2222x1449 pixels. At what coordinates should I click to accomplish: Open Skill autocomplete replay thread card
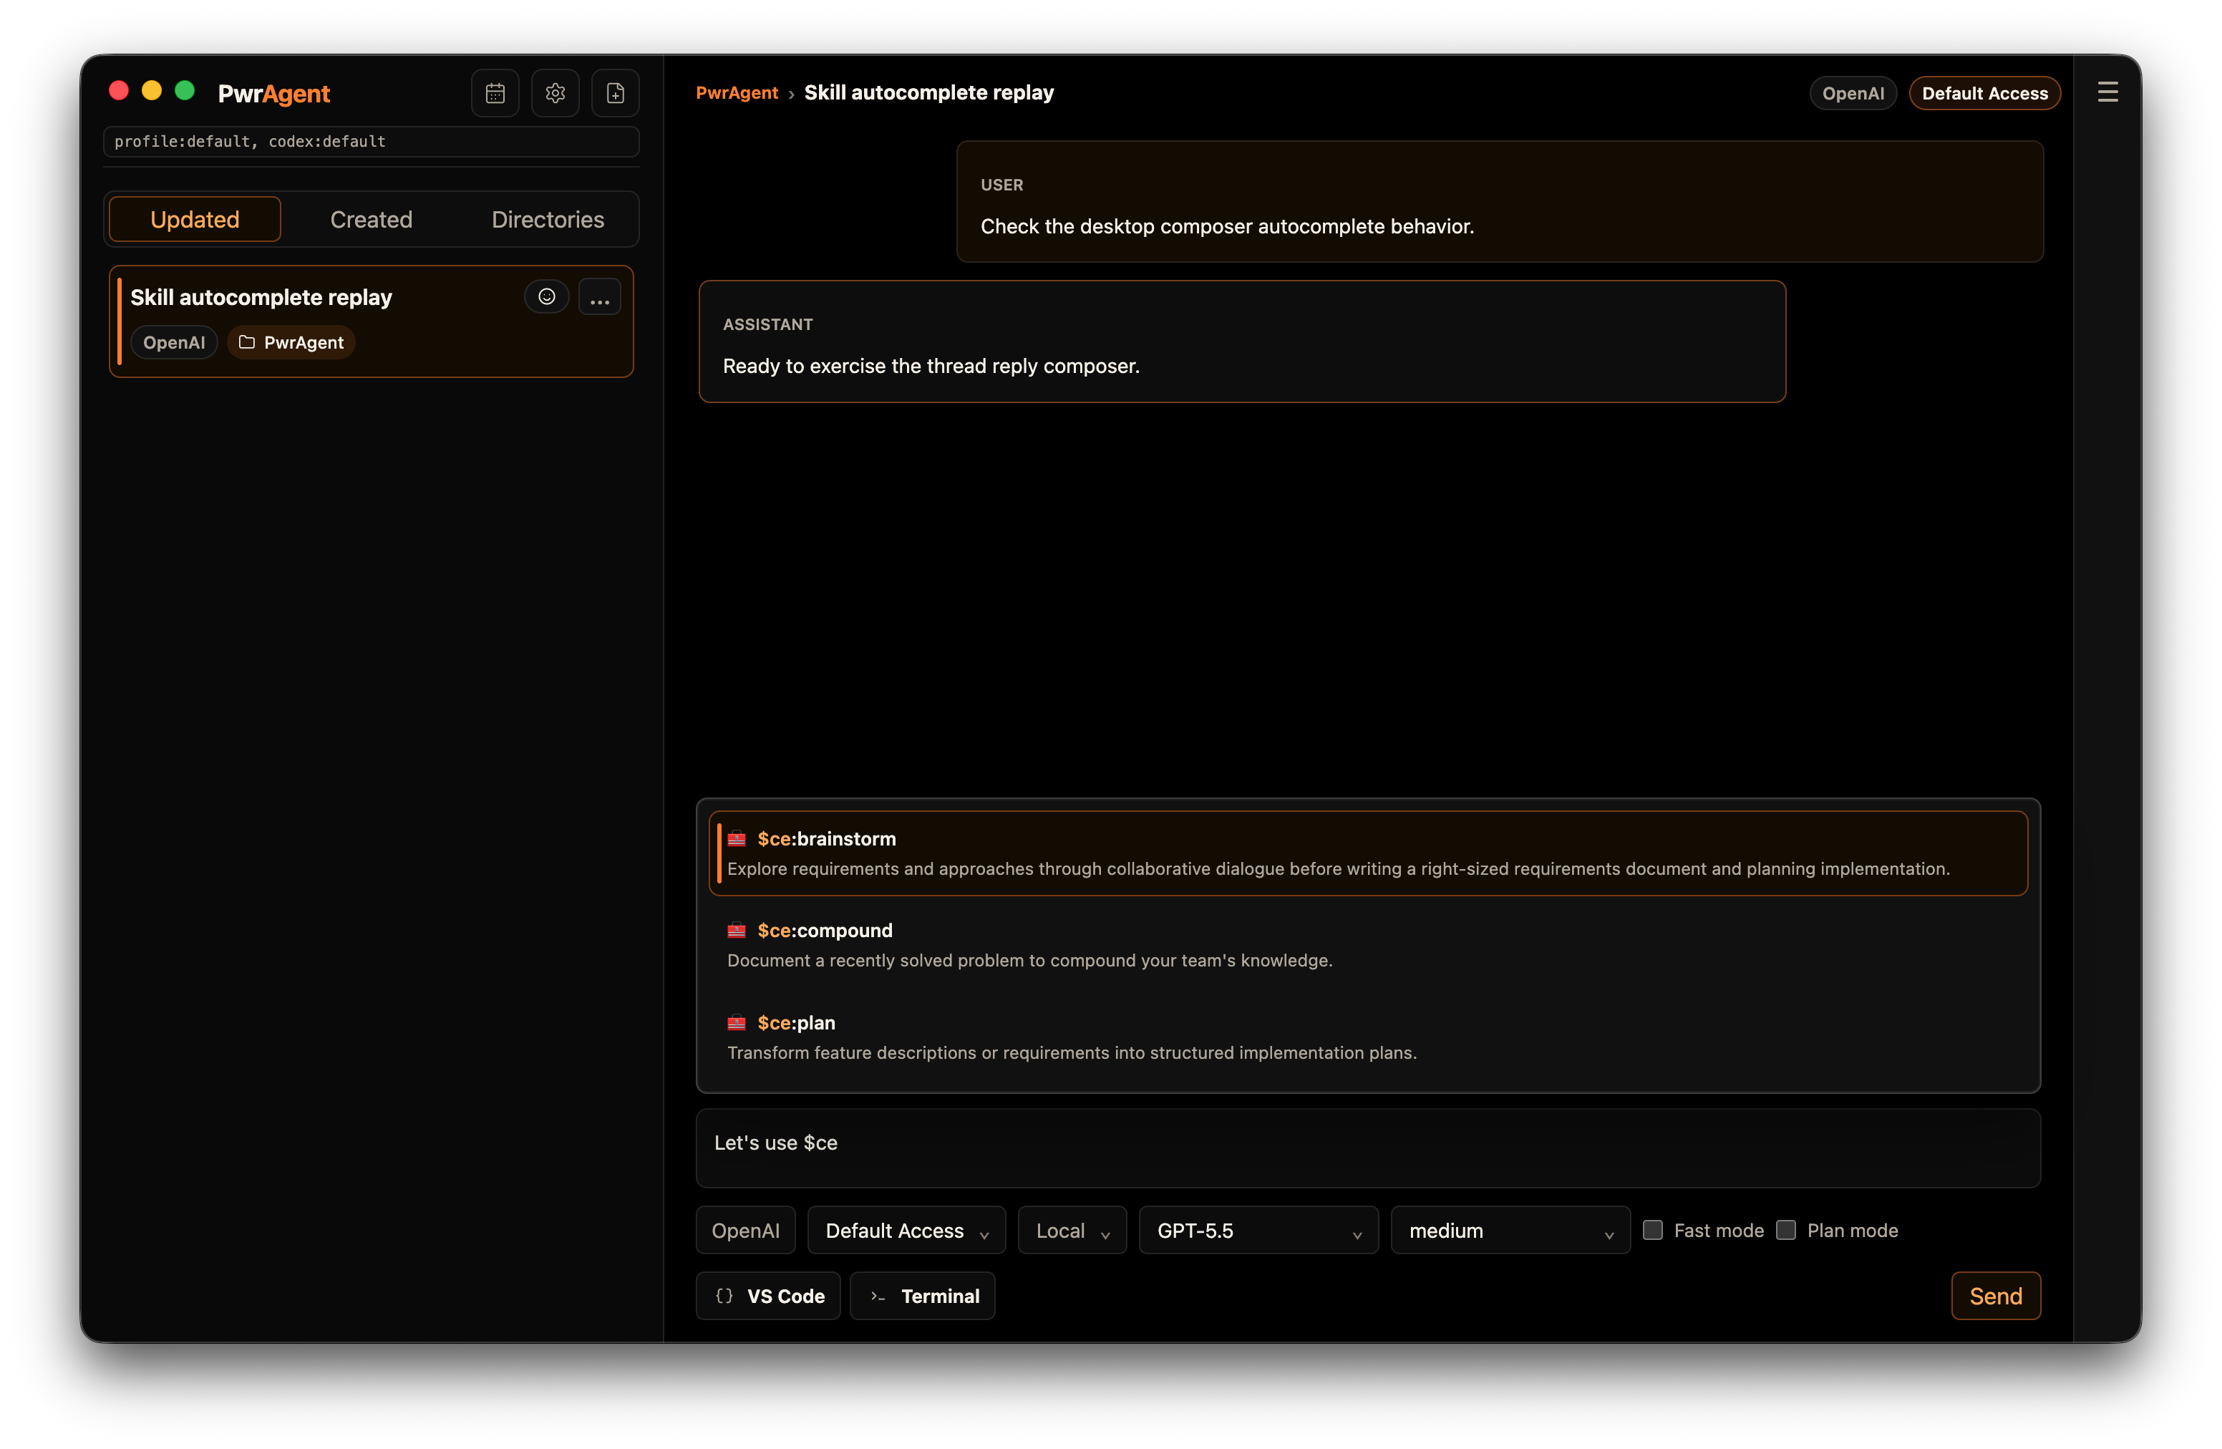tap(372, 321)
